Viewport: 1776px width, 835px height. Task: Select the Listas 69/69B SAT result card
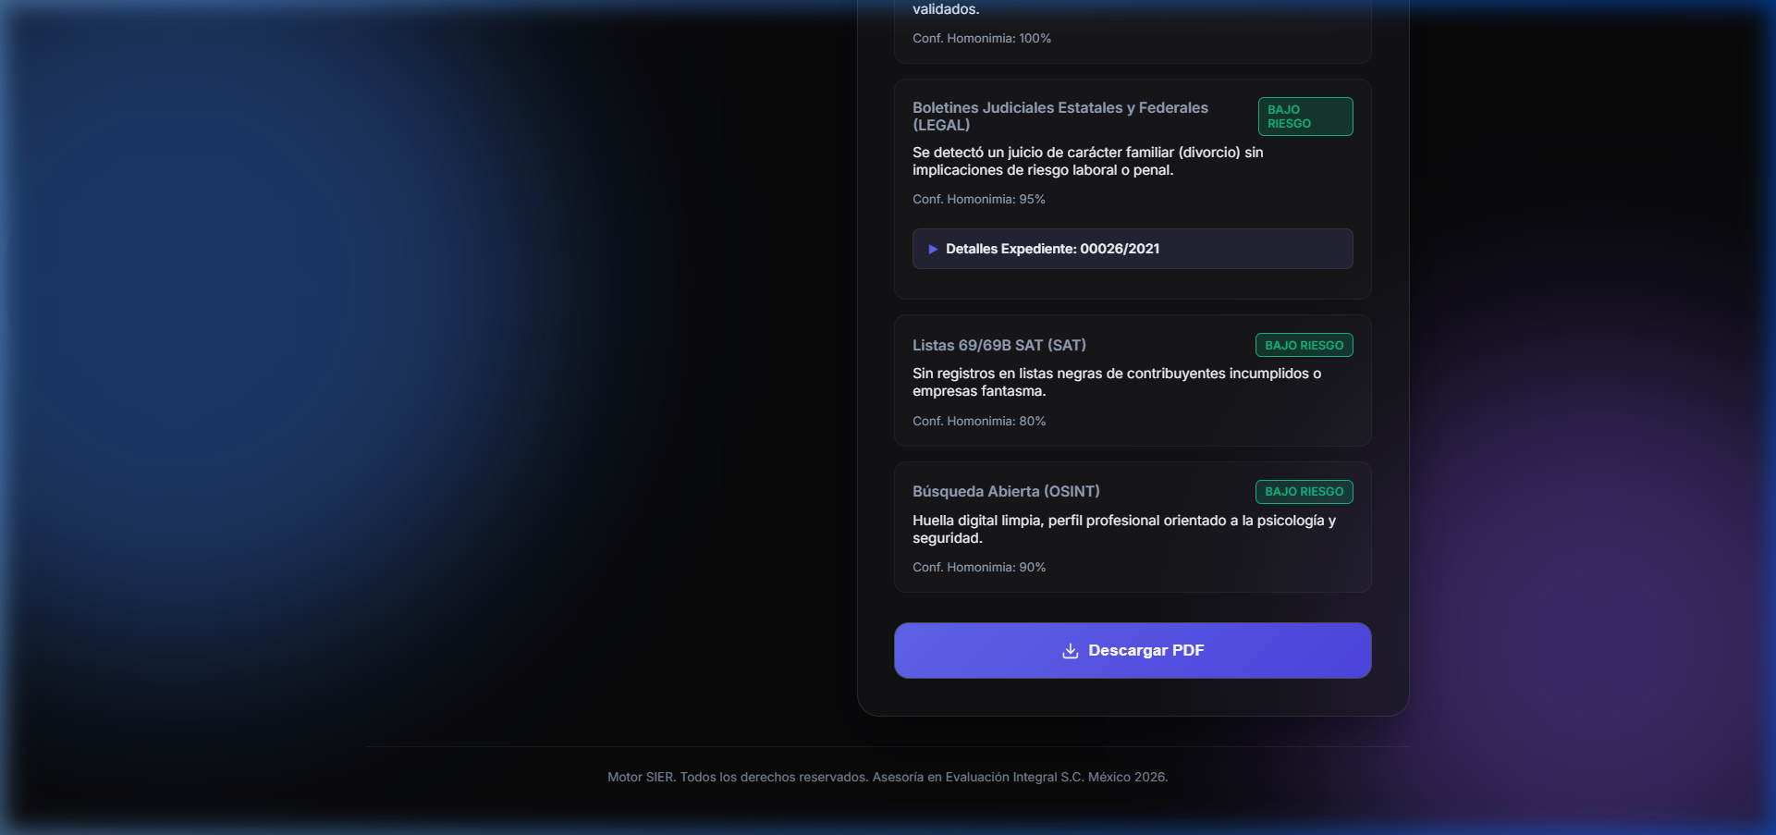(1132, 381)
